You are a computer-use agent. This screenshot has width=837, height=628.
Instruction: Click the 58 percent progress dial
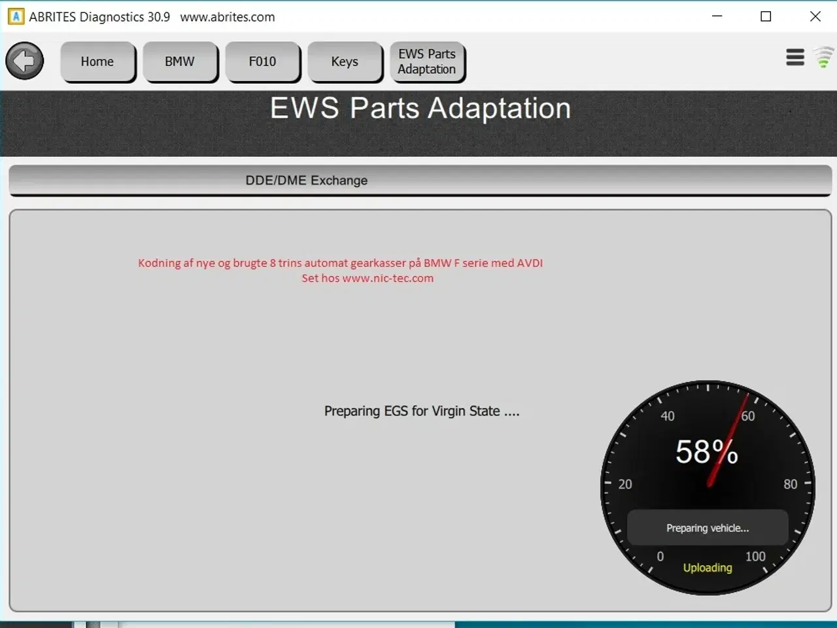coord(706,451)
